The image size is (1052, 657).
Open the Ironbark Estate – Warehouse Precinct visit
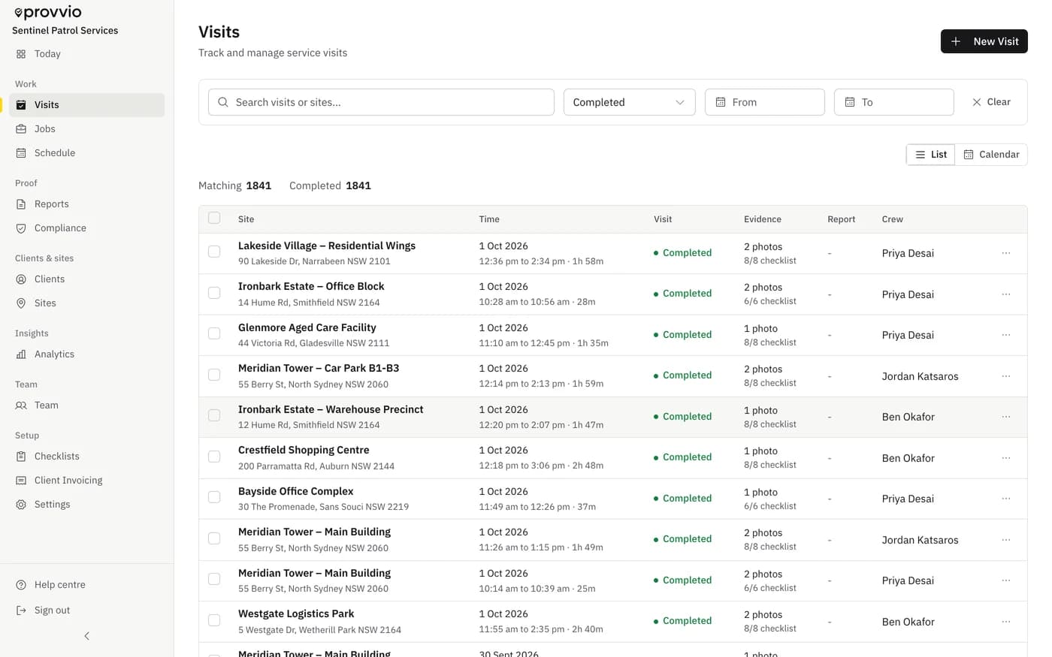pyautogui.click(x=331, y=409)
